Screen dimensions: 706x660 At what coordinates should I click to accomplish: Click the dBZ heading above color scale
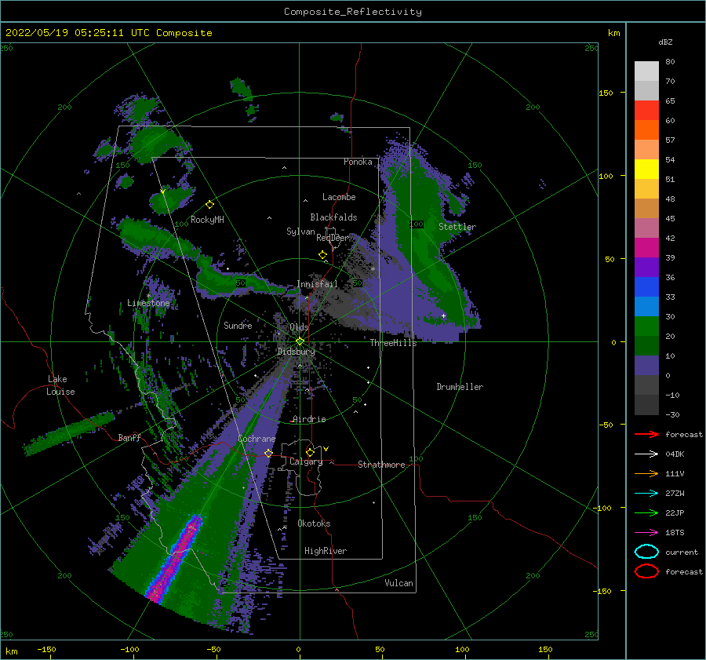665,42
